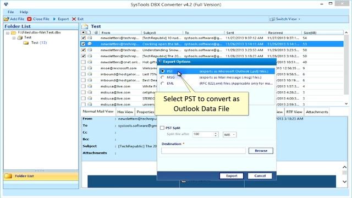
Task: Sort by the Subject column header
Action: tap(162, 32)
